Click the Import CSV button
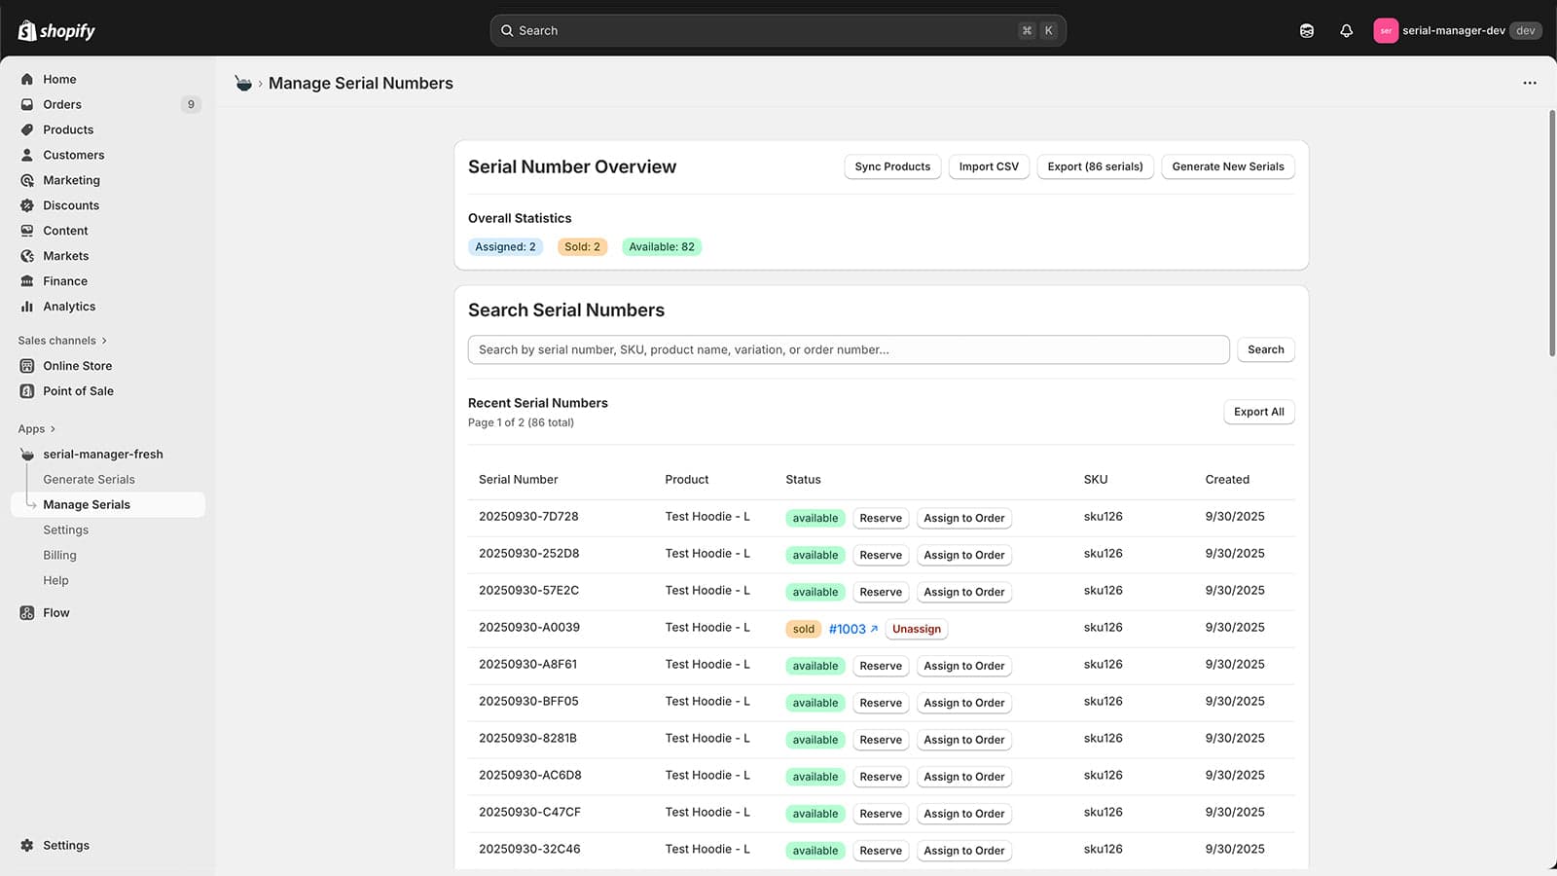This screenshot has height=876, width=1557. pos(989,166)
